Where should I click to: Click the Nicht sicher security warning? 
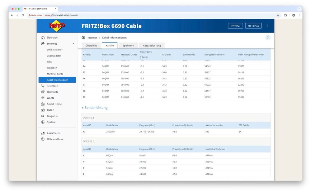tap(35, 15)
